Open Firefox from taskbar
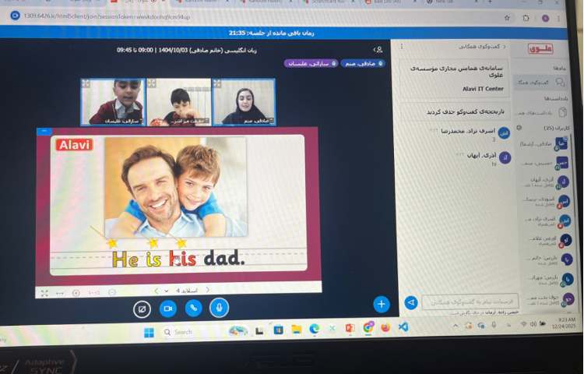Viewport: 584px width, 374px height. tap(385, 327)
